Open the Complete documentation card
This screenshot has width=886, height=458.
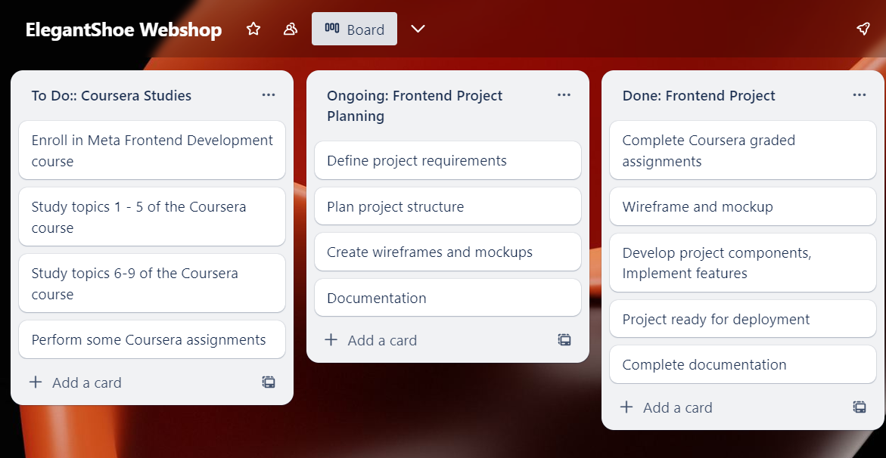coord(742,364)
